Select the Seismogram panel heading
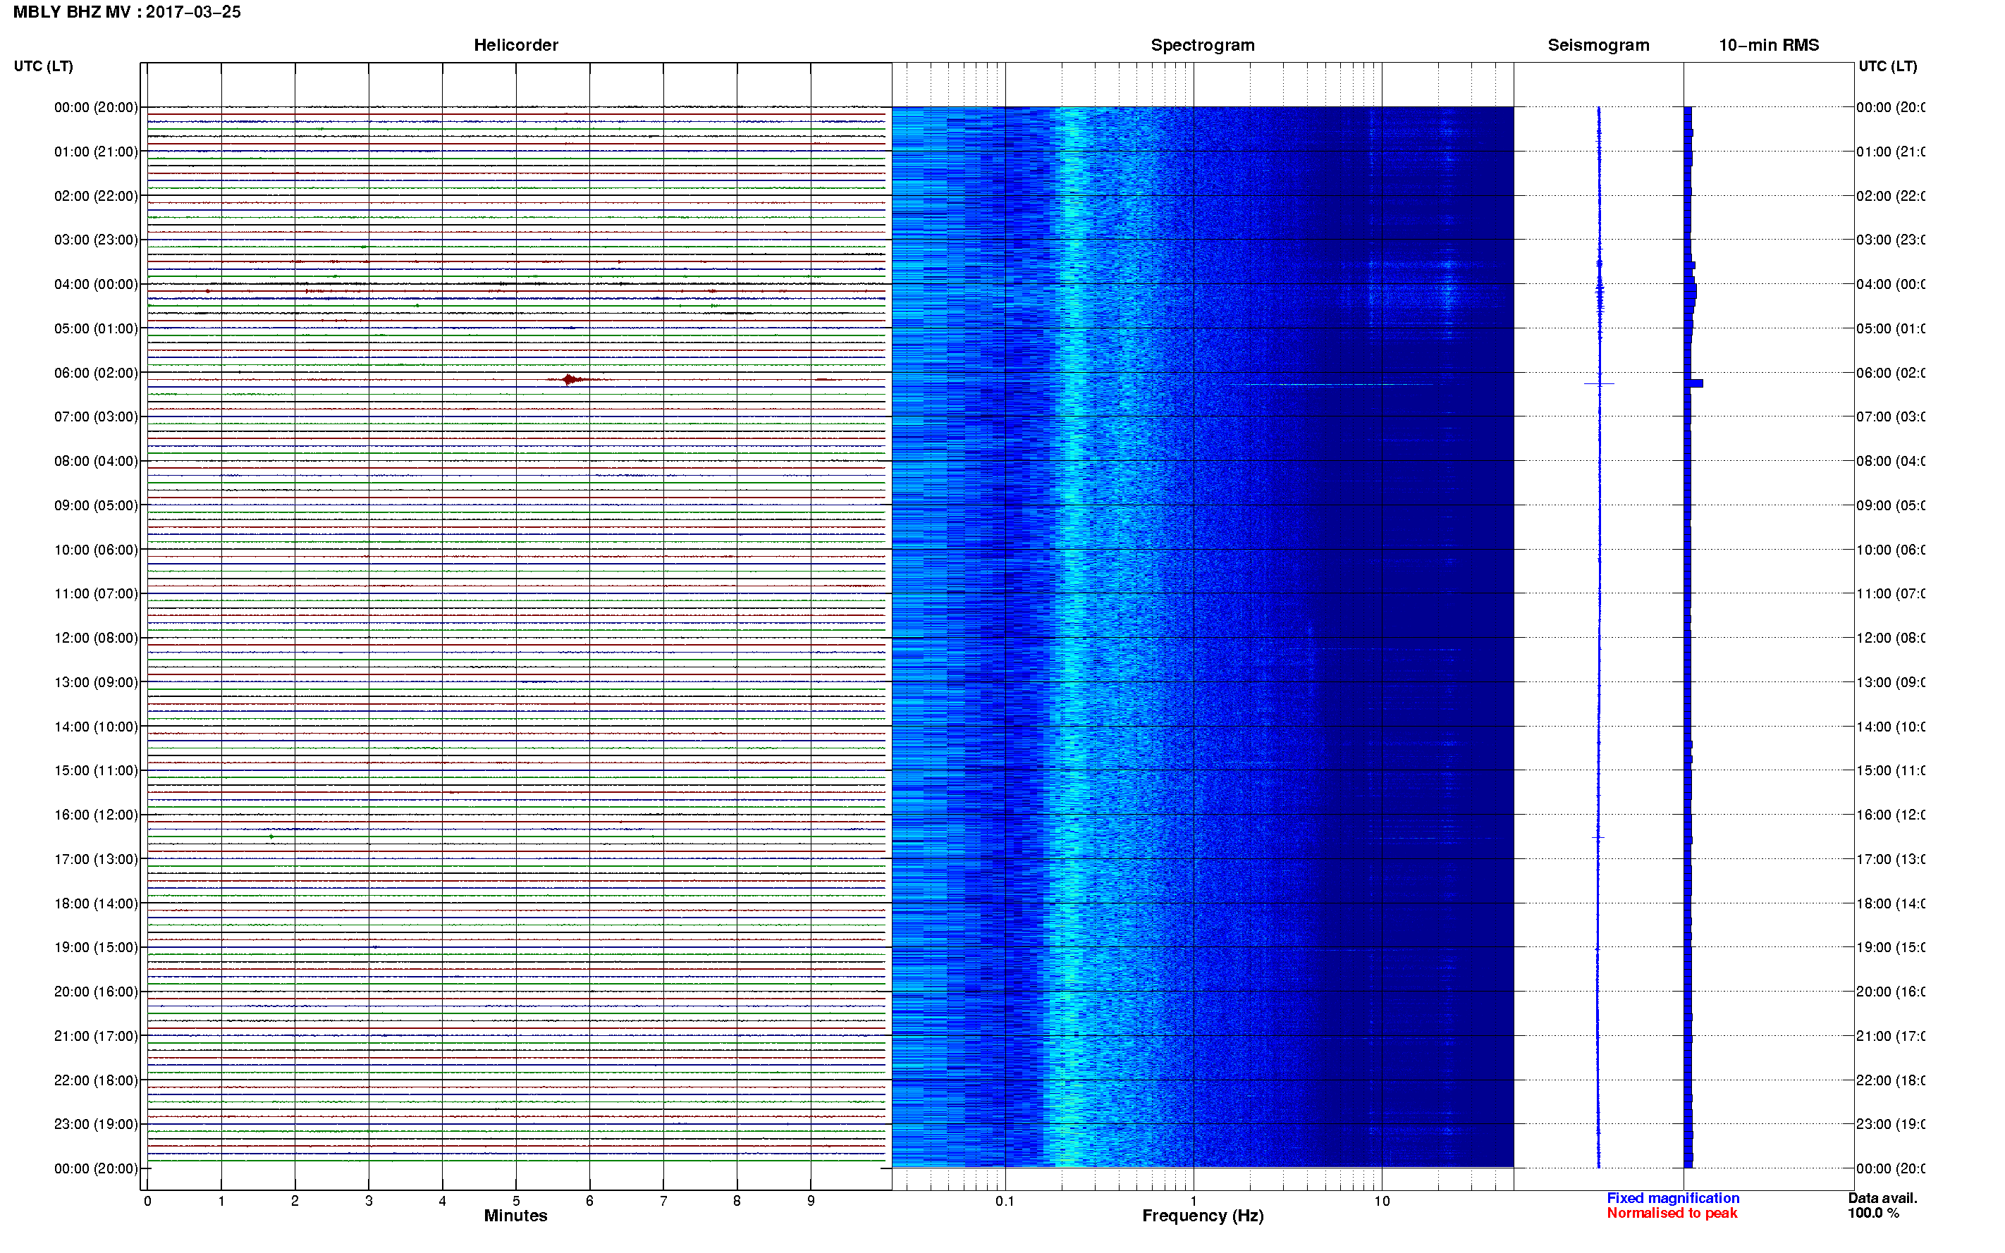 1598,46
